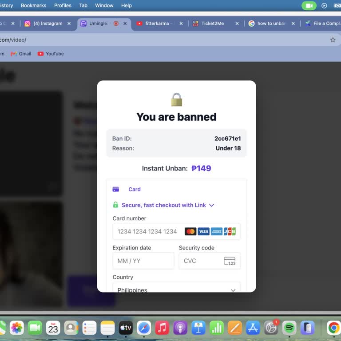Launch FaceTime from the dock
Screen dimensions: 341x341
click(x=35, y=328)
